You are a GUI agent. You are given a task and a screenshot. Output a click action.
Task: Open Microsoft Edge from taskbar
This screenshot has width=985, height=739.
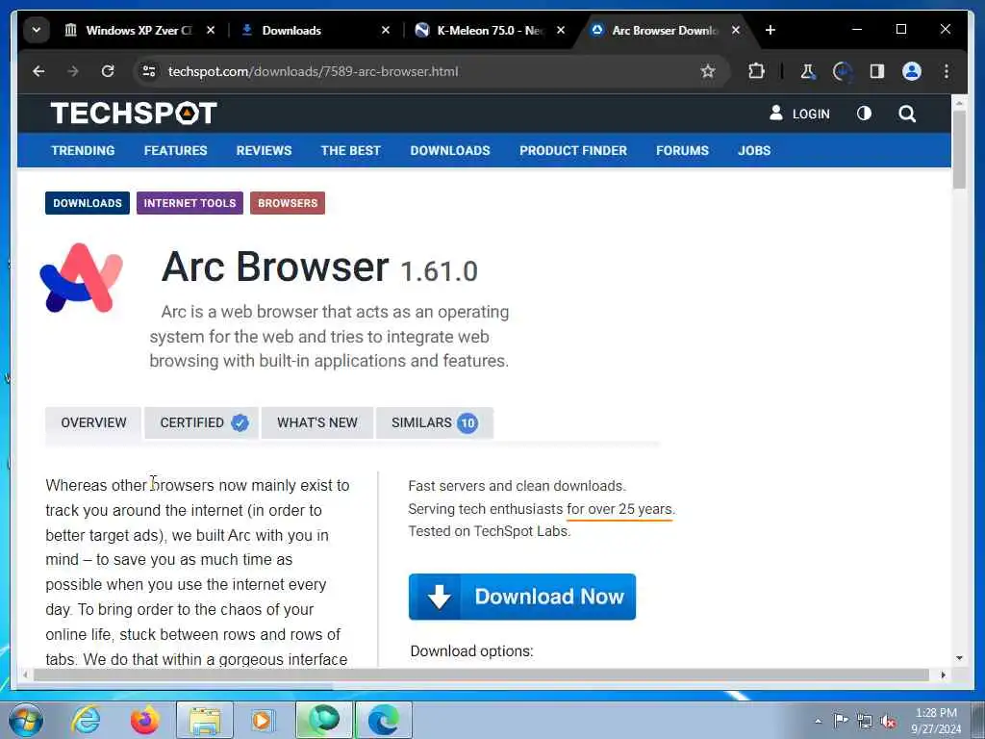384,720
